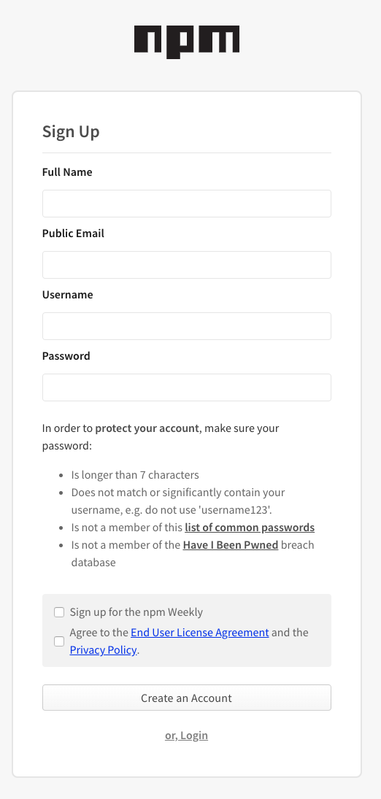Click the Username field label

pyautogui.click(x=68, y=295)
